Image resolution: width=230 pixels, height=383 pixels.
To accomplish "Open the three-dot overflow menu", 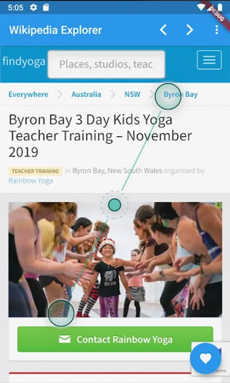I will [x=216, y=30].
